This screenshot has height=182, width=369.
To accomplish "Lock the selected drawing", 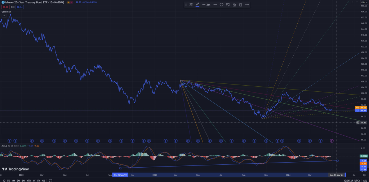I will point(234,4).
